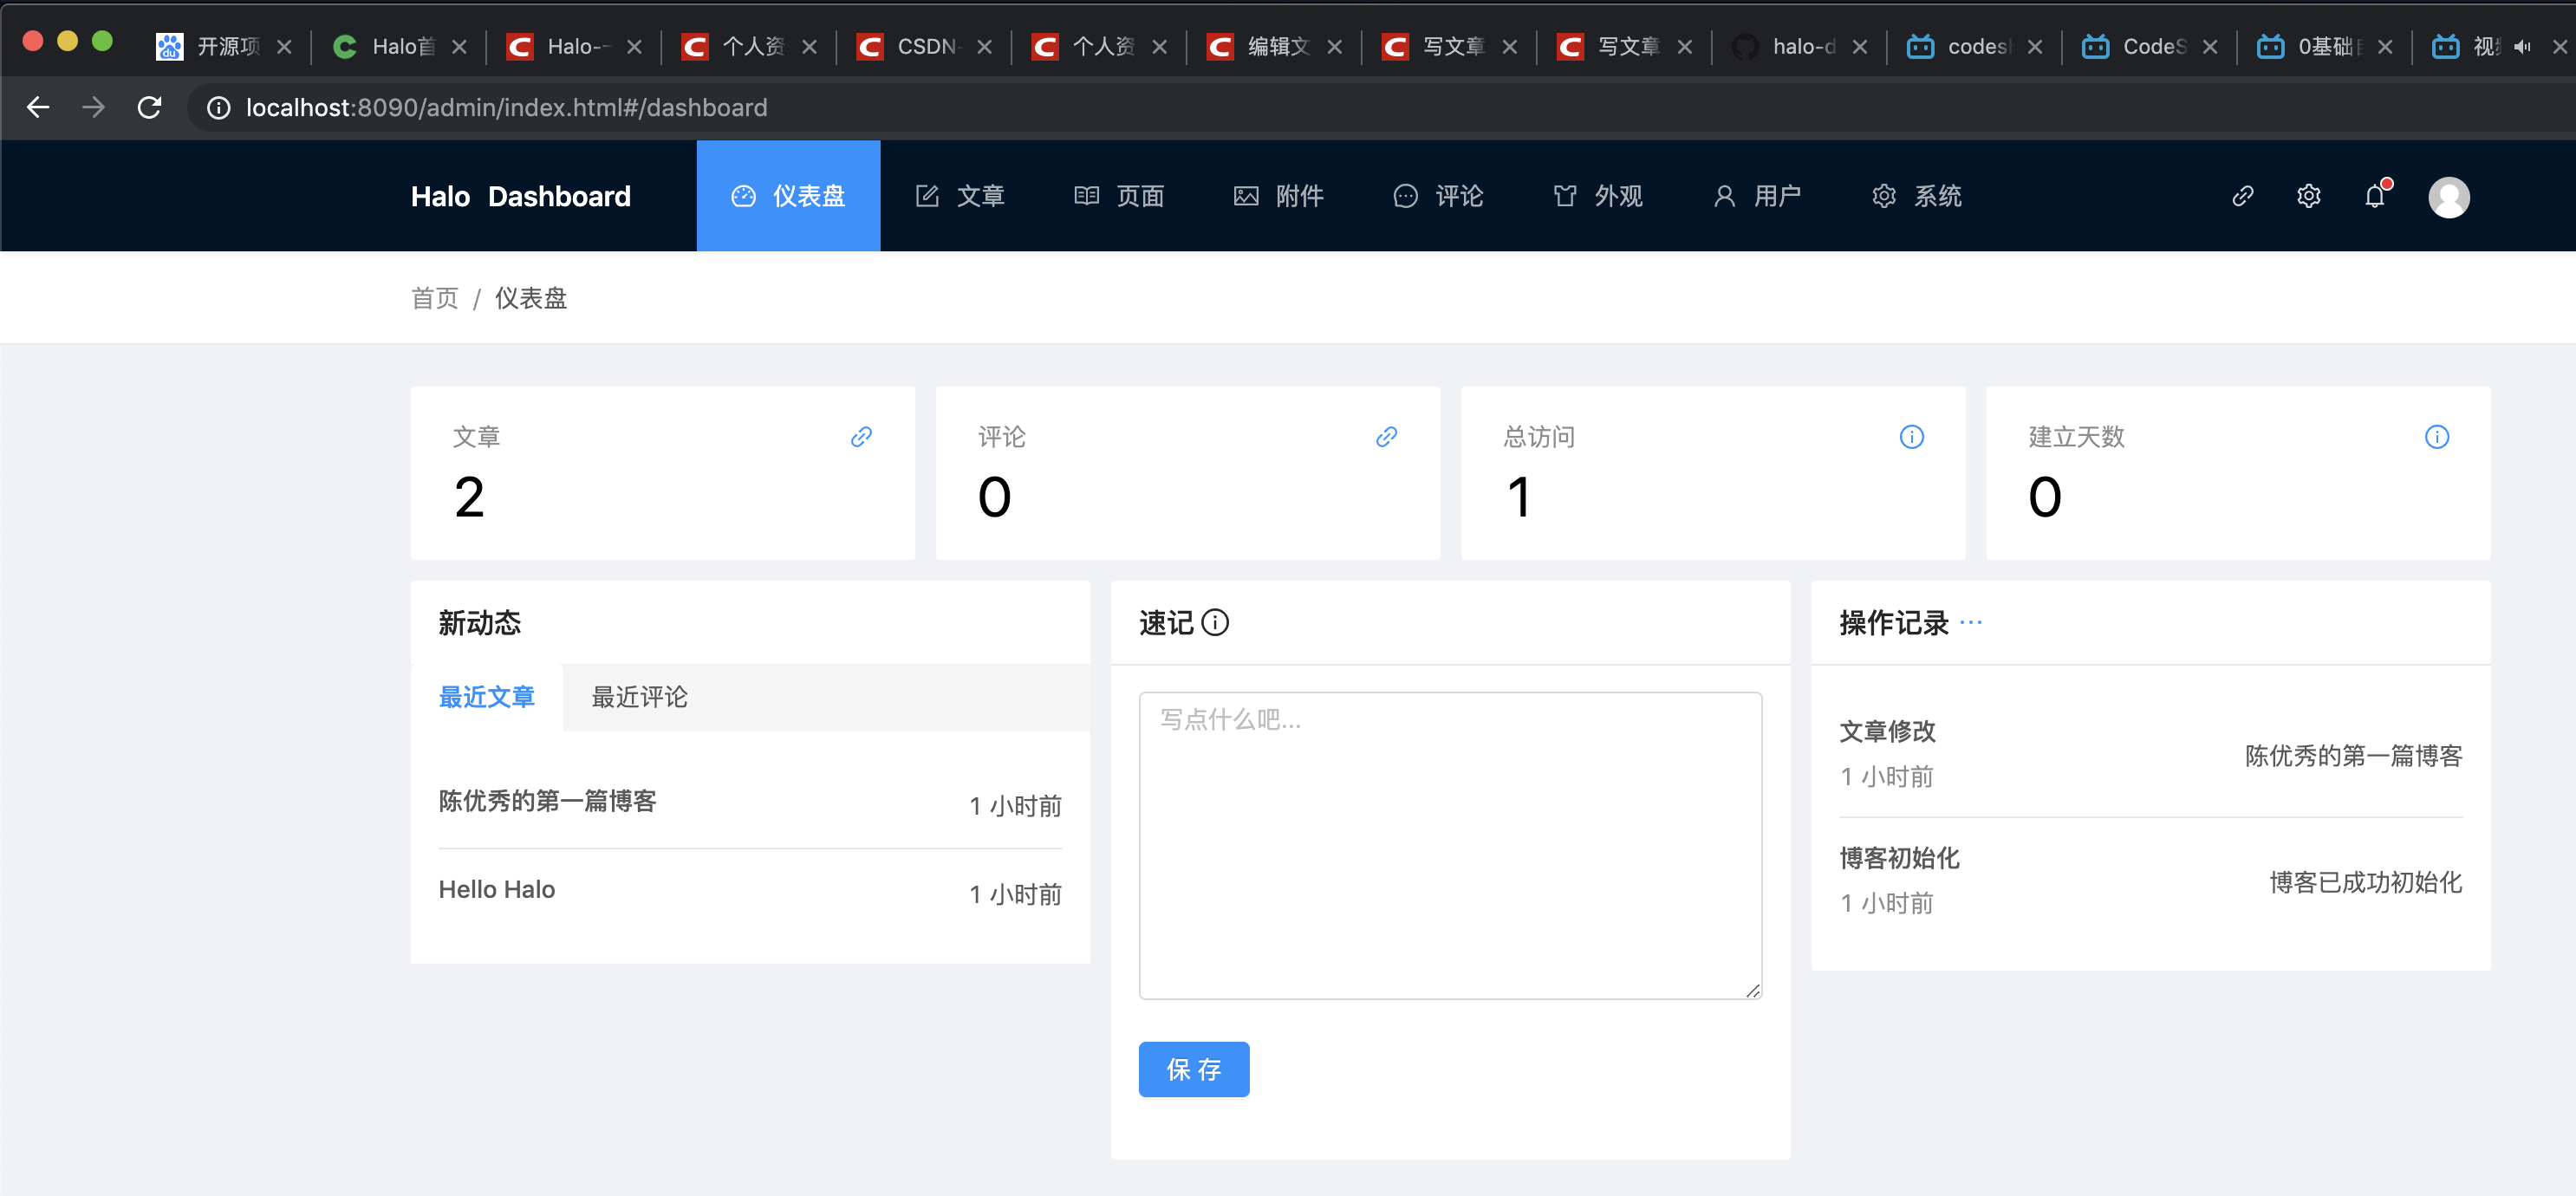
Task: Click info icon on 建立天数 card
Action: 2436,437
